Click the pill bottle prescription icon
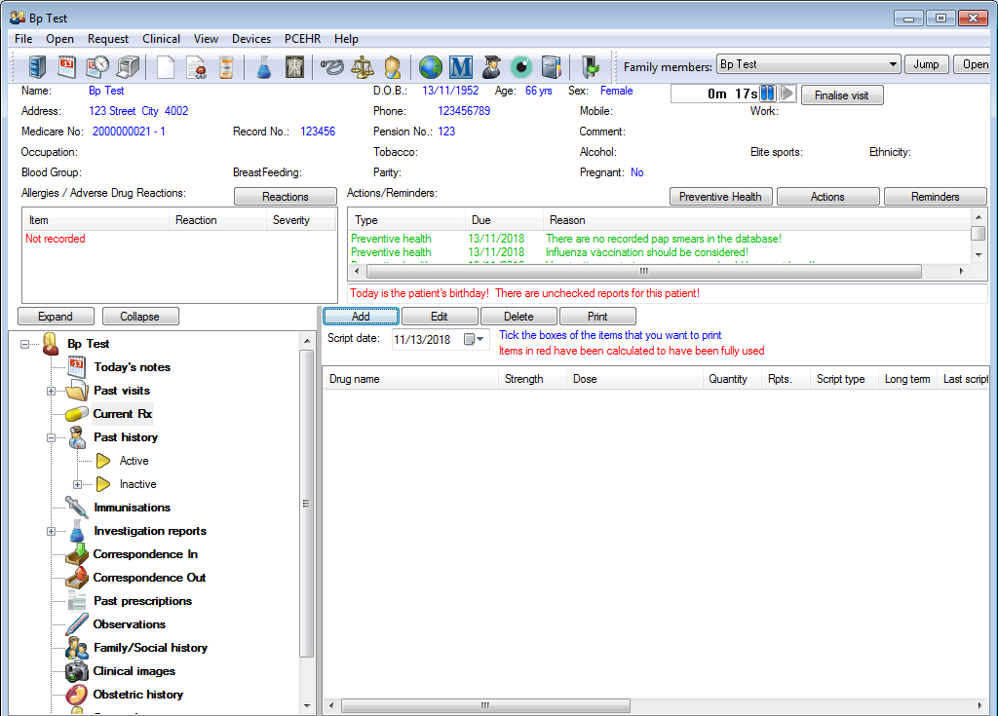Viewport: 998px width, 716px height. coord(226,66)
